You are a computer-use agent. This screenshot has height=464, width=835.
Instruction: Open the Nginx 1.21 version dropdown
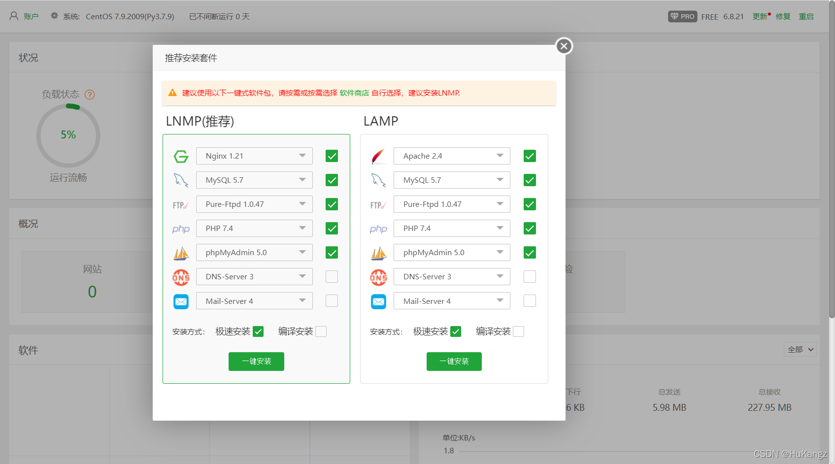[x=254, y=156]
